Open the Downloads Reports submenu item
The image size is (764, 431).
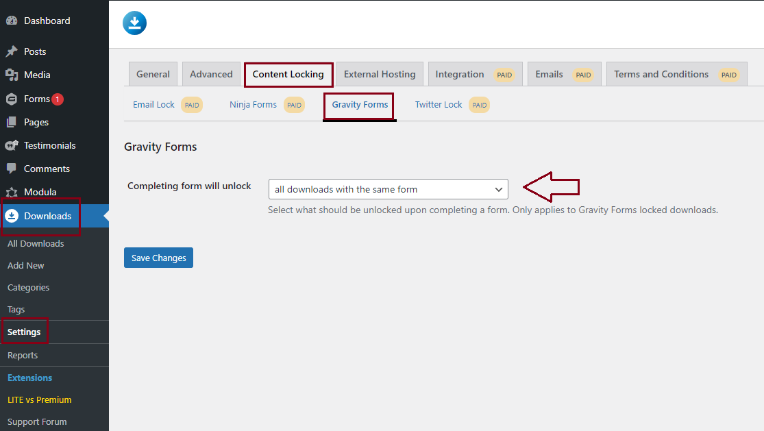(x=23, y=355)
